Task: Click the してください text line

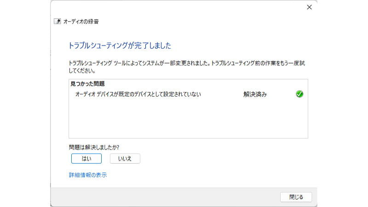Action: (82, 71)
